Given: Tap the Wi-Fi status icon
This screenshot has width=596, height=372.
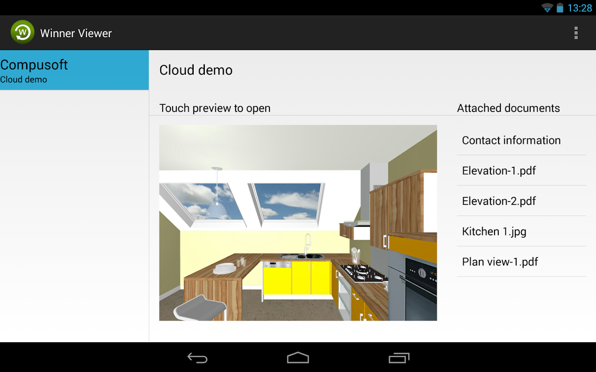Looking at the screenshot, I should click(547, 8).
